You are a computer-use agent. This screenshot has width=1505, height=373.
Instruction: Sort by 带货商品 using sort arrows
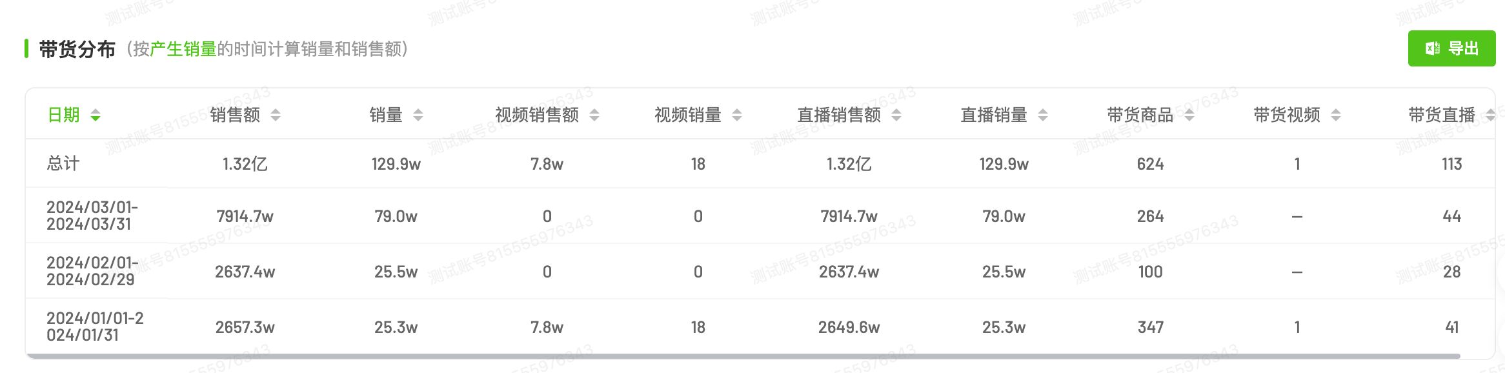click(x=1189, y=116)
